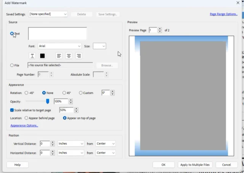244x173 pixels.
Task: Toggle underline text formatting icon
Action: click(32, 56)
